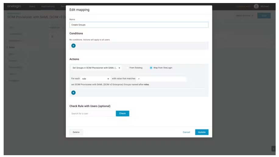This screenshot has height=157, width=279.
Task: Add a new condition with plus icon
Action: (73, 46)
